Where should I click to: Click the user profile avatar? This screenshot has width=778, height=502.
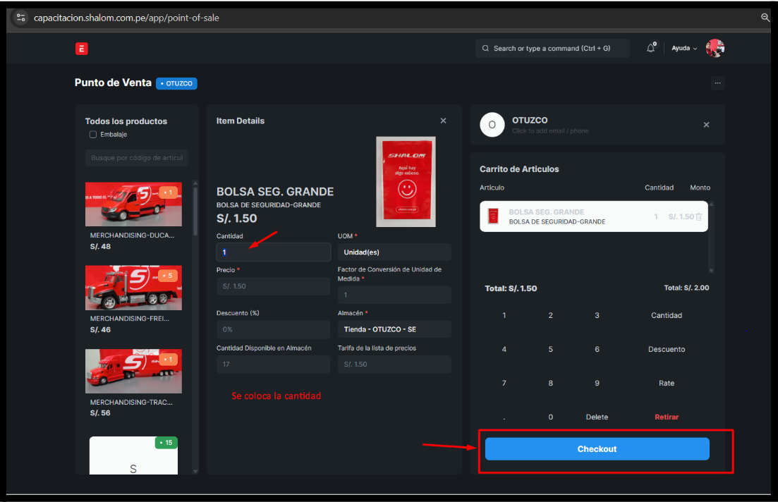(715, 48)
